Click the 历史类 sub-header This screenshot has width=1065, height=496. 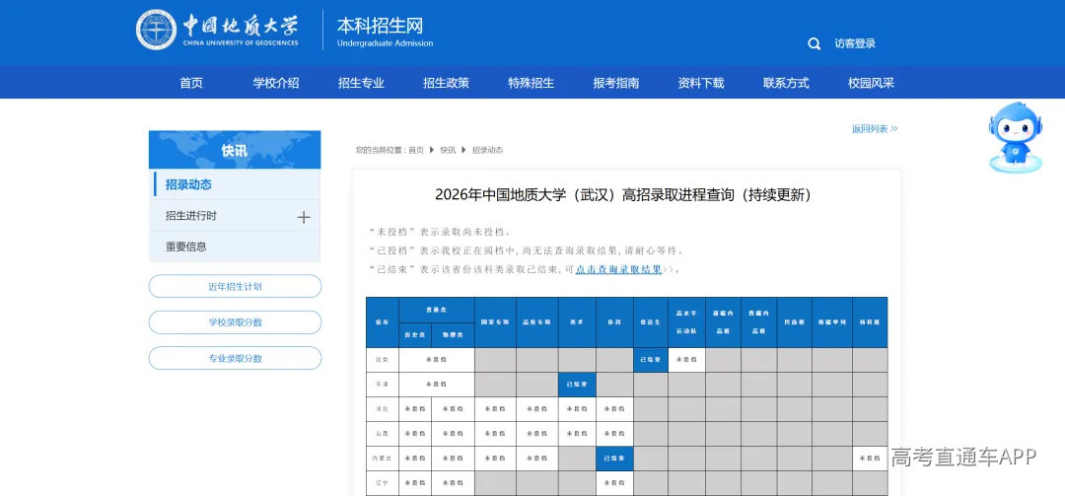tap(415, 334)
